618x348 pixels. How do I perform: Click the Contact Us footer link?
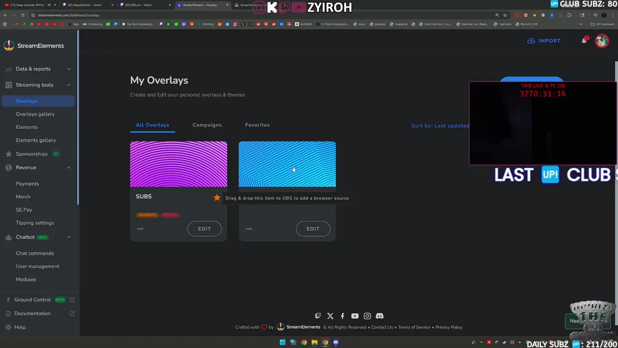click(382, 327)
